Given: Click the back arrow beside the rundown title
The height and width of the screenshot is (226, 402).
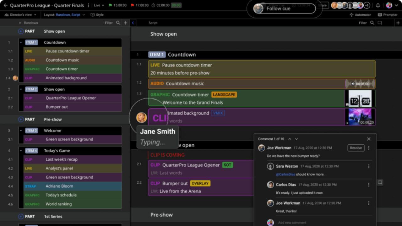Looking at the screenshot, I should pyautogui.click(x=5, y=5).
